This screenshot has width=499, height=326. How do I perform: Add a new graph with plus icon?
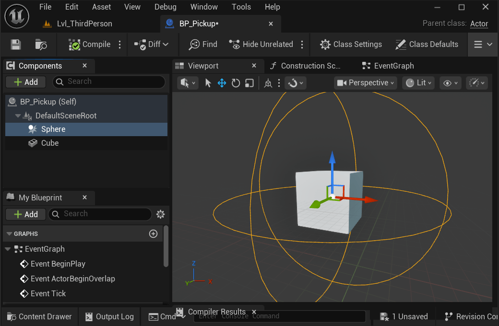pyautogui.click(x=154, y=234)
